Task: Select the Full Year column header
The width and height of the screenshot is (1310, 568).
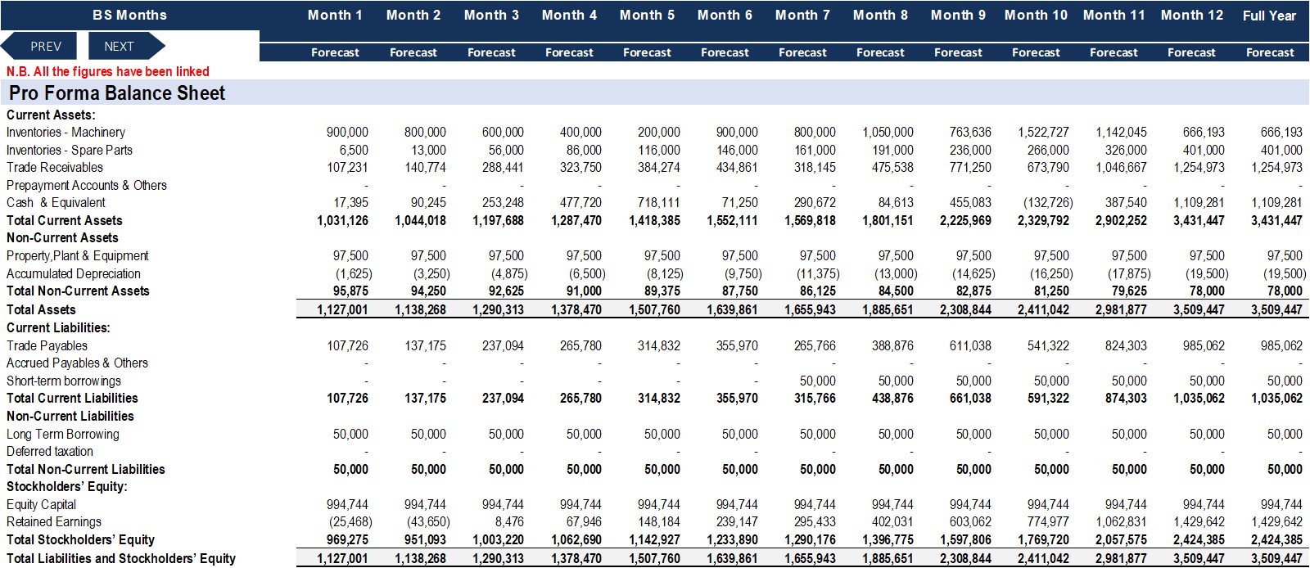Action: (1269, 16)
